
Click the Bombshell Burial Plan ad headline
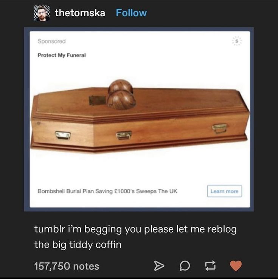107,191
